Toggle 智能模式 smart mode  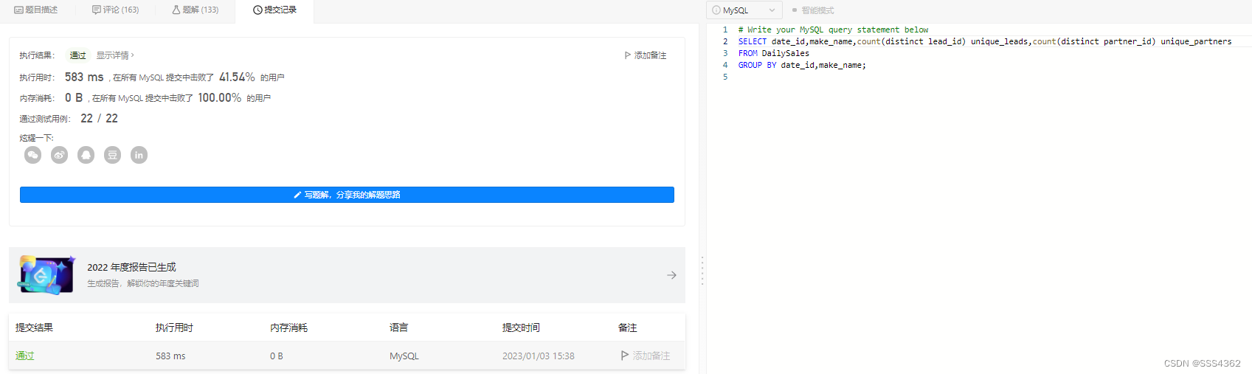pyautogui.click(x=812, y=10)
